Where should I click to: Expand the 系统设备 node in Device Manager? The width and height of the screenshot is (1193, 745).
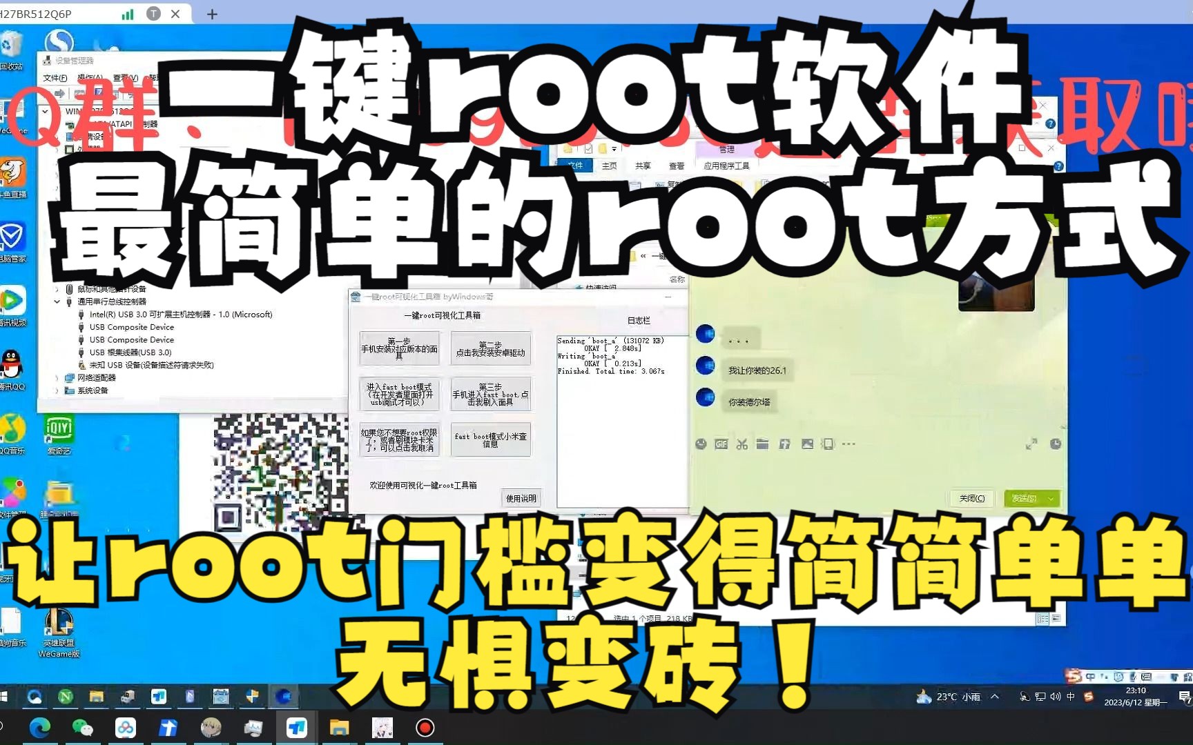coord(57,390)
